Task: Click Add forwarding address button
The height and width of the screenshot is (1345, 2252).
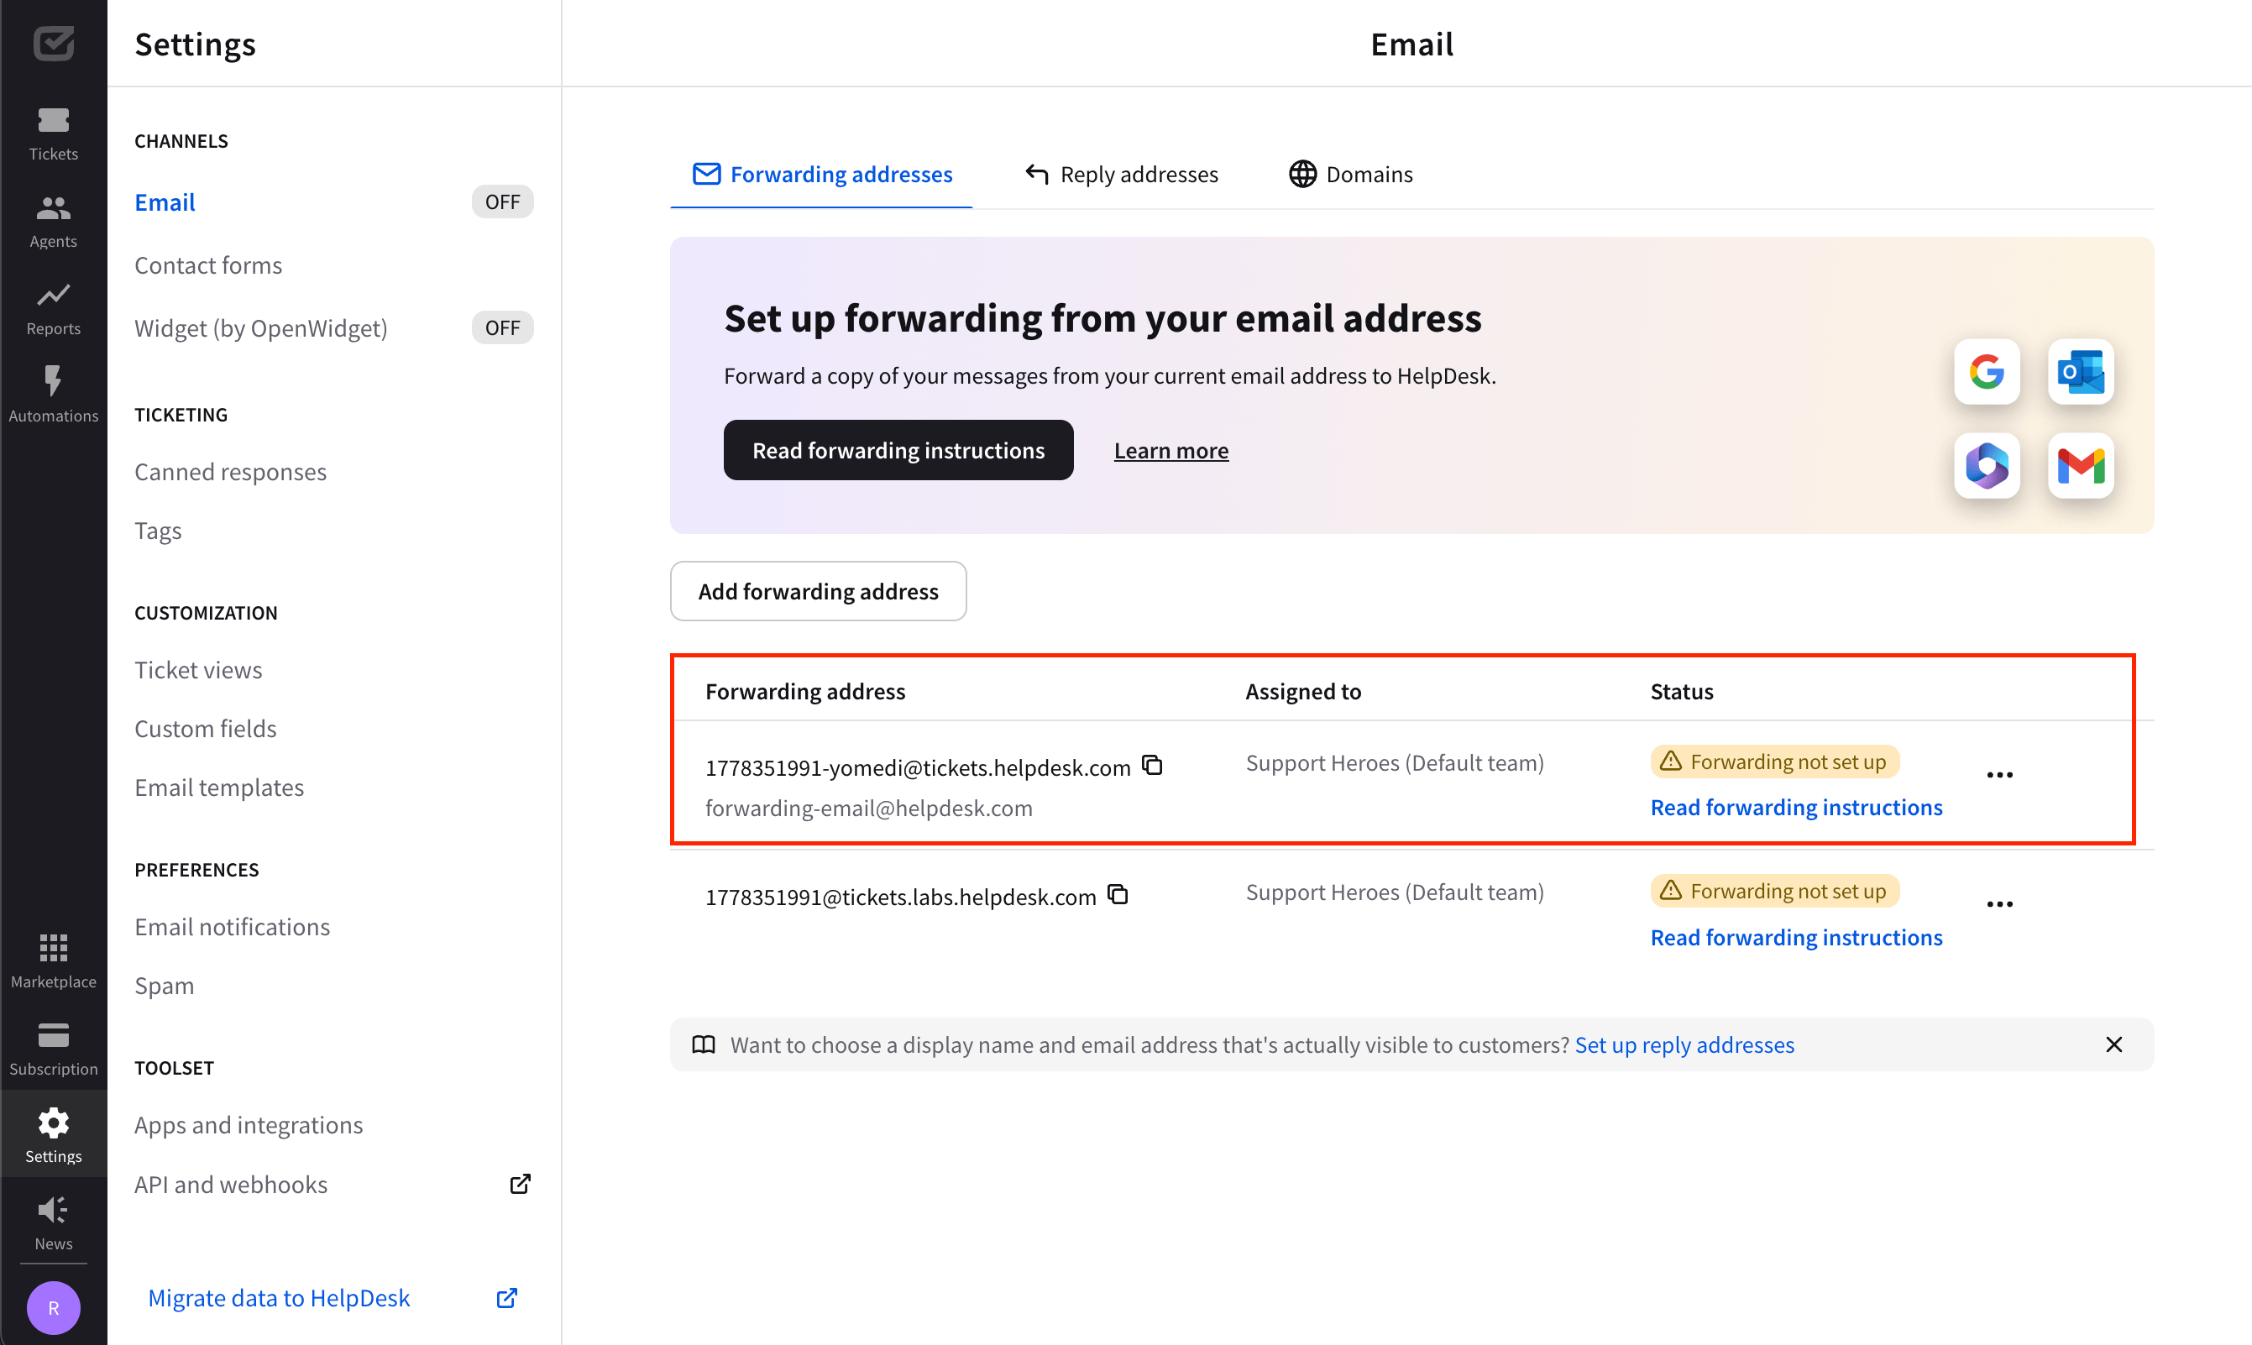Action: (x=818, y=591)
